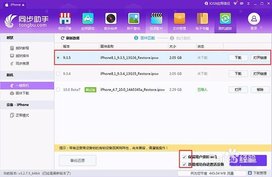Open 固件下载 firmware download in sidebar

pos(19,93)
